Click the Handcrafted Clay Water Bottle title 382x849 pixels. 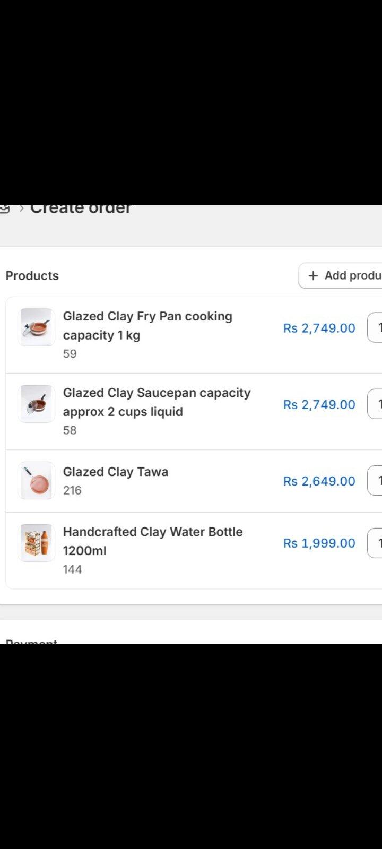click(x=153, y=541)
